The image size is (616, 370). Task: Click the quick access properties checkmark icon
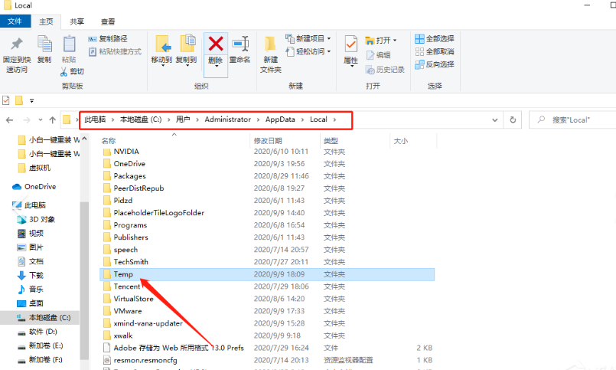[6, 100]
